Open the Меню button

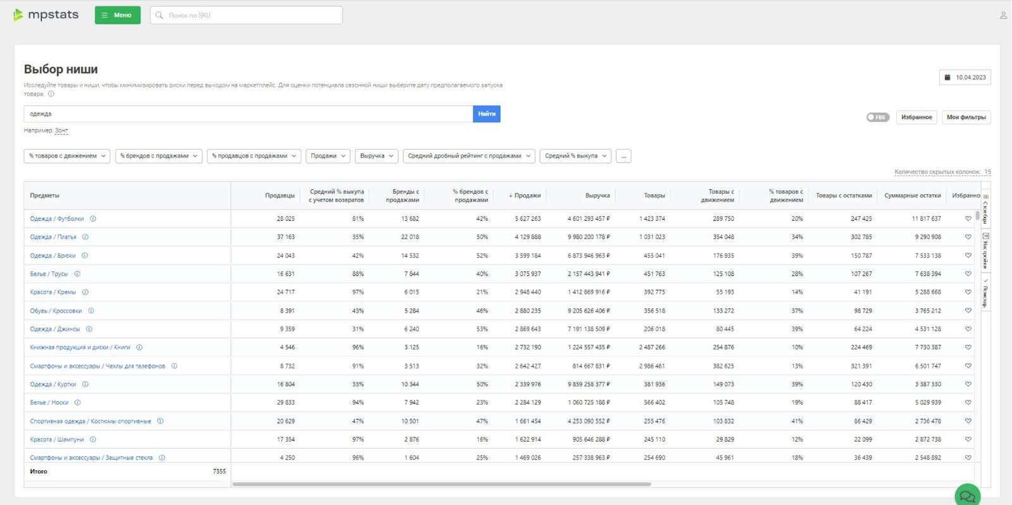click(118, 15)
